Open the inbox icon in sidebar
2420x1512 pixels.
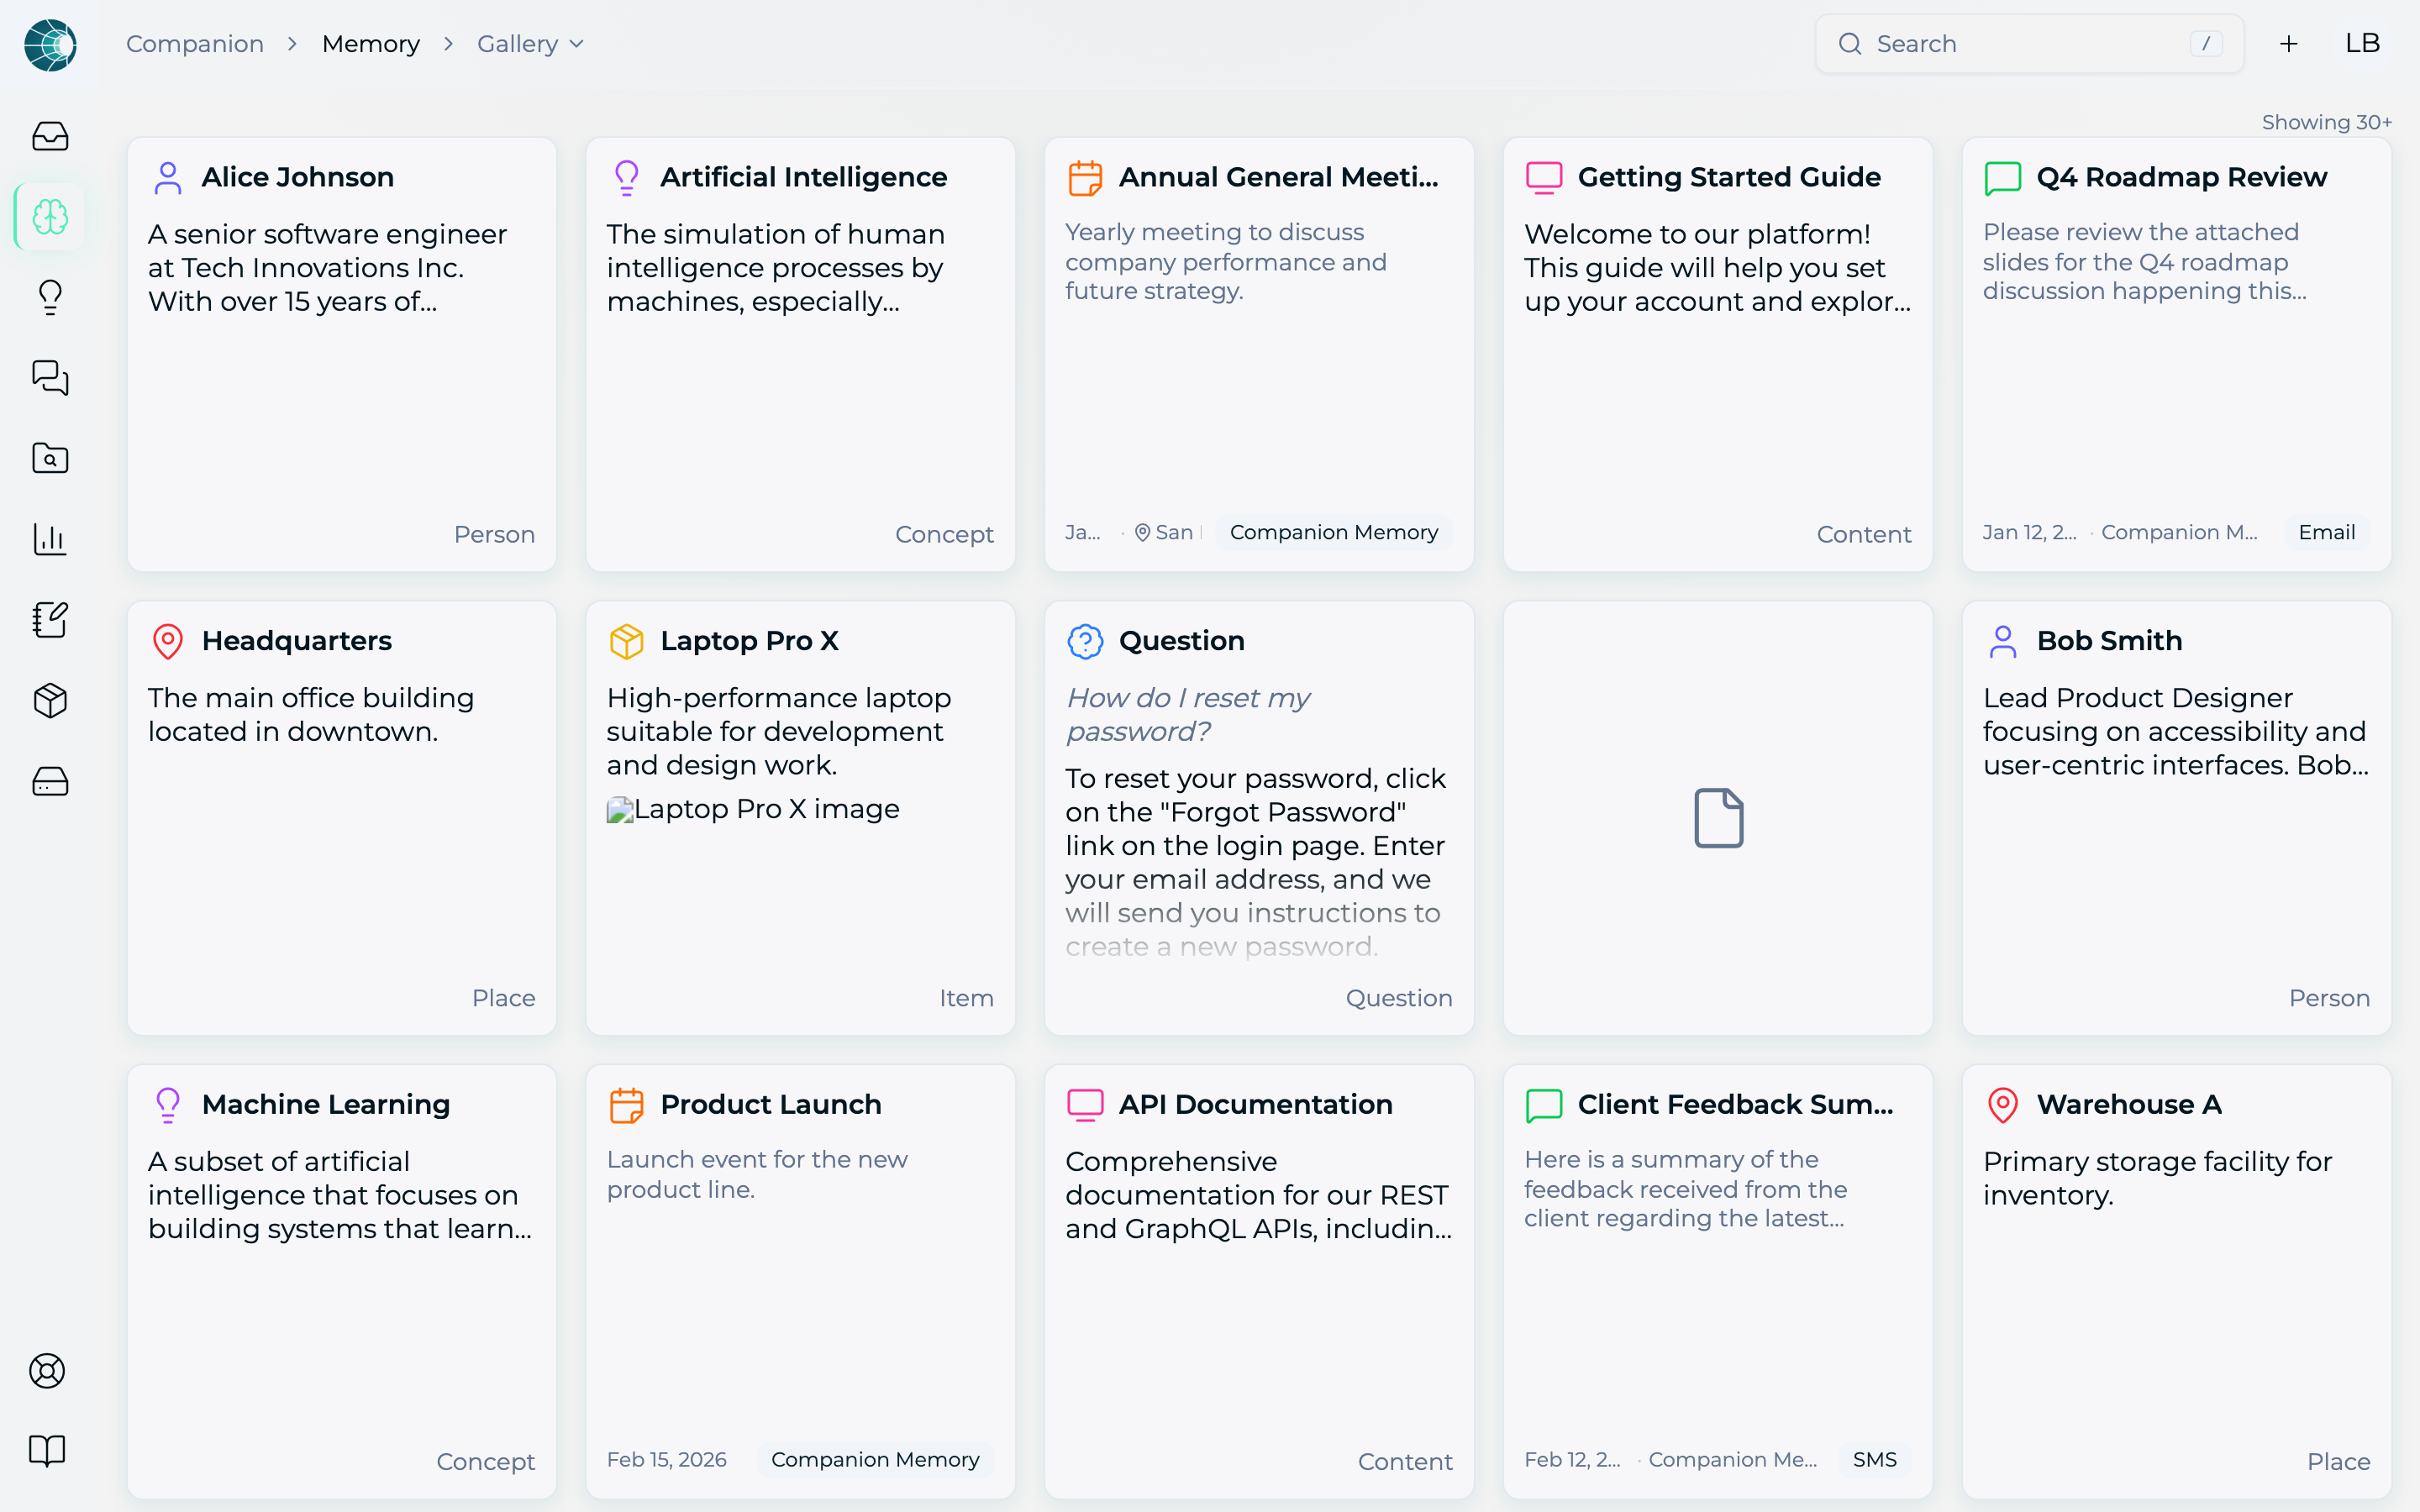click(50, 136)
